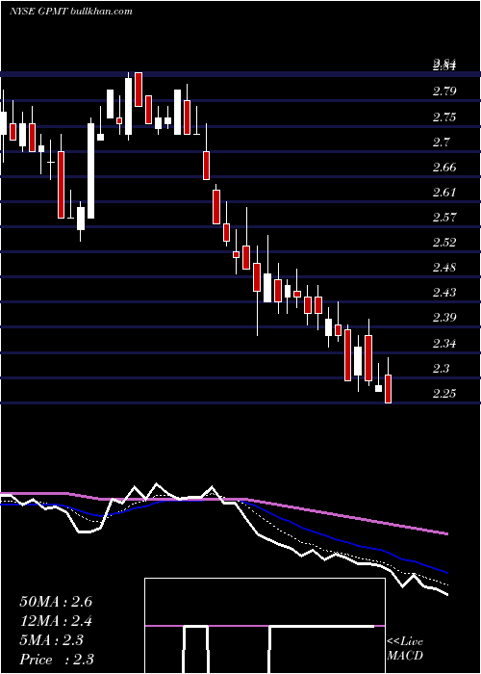This screenshot has height=674, width=481.
Task: Click the 2.79 price axis label
Action: tap(444, 91)
